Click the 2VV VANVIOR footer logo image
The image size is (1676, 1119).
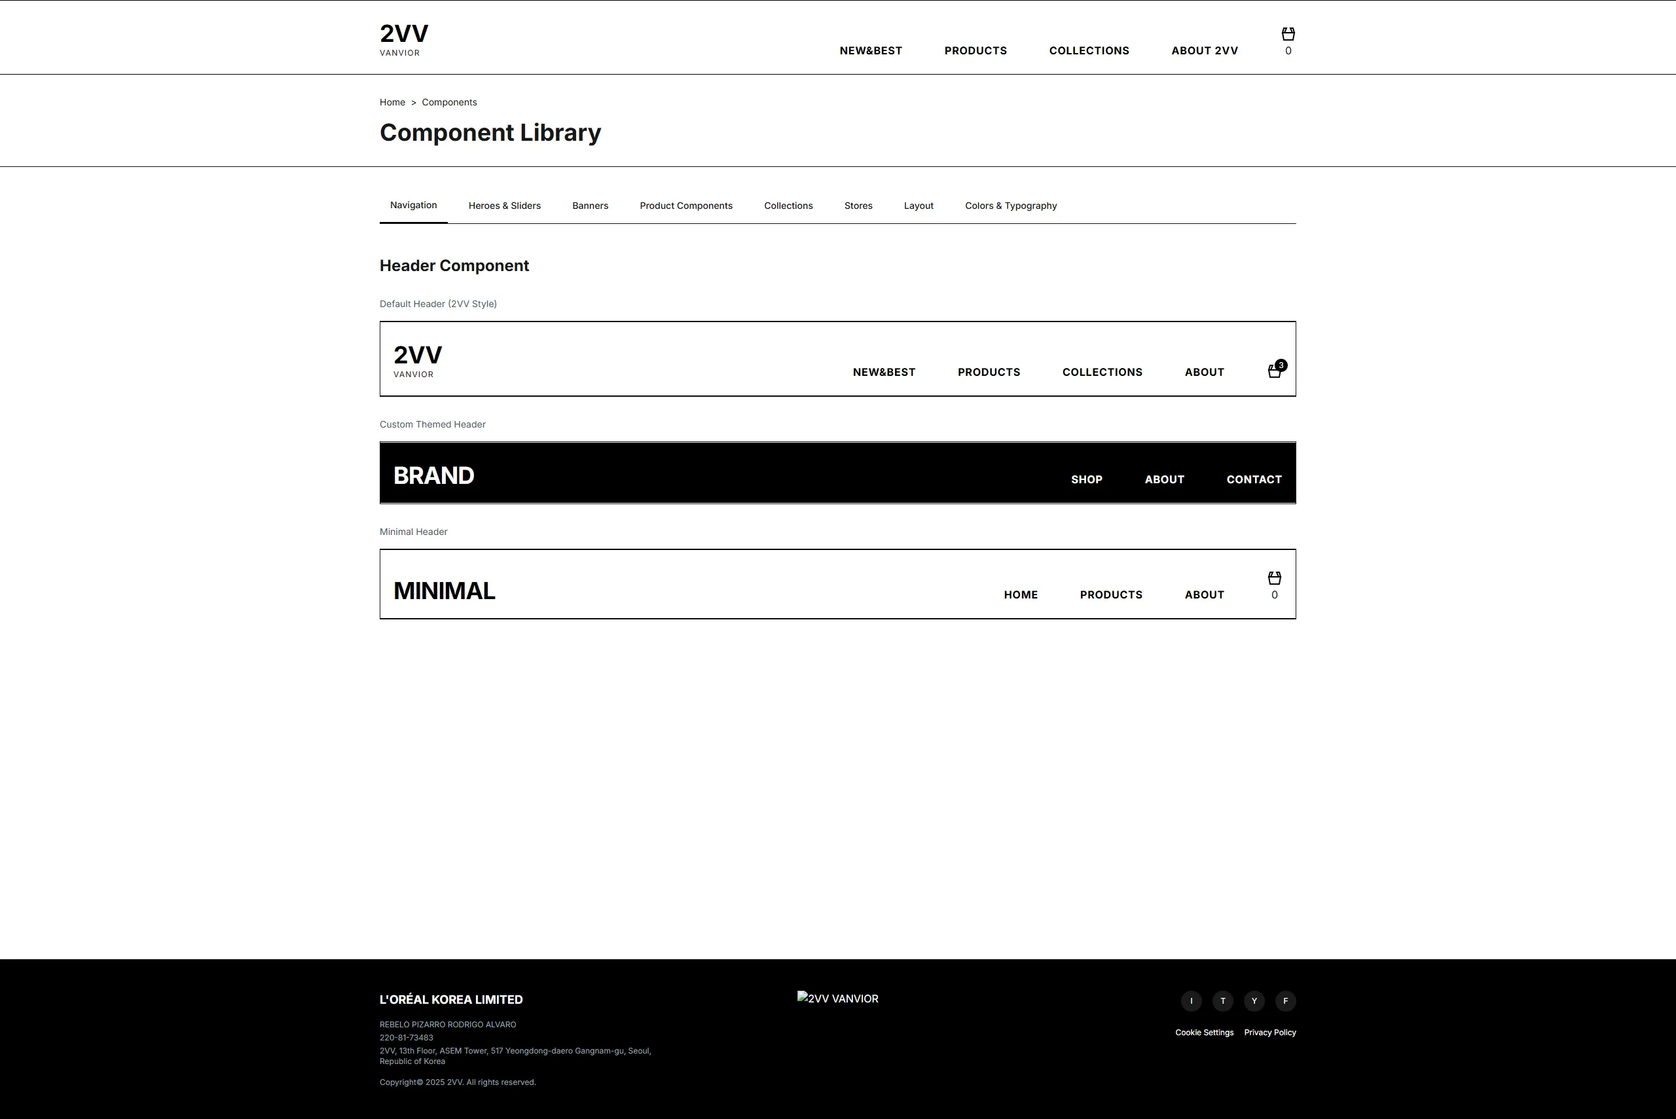[x=837, y=999]
